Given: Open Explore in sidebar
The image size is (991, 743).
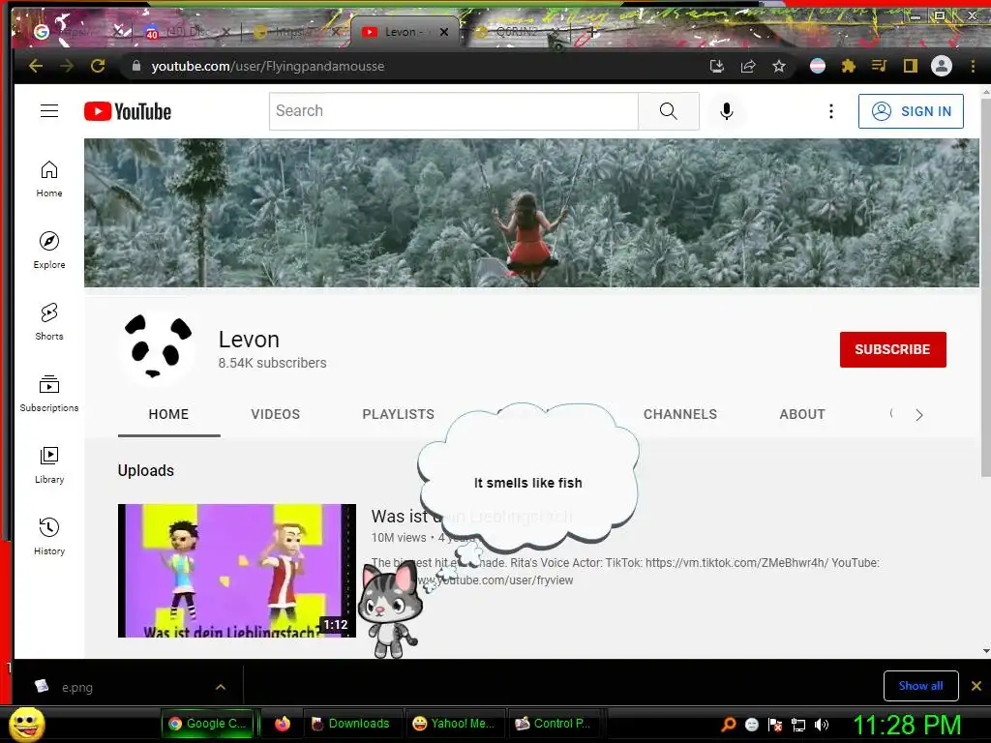Looking at the screenshot, I should (49, 251).
